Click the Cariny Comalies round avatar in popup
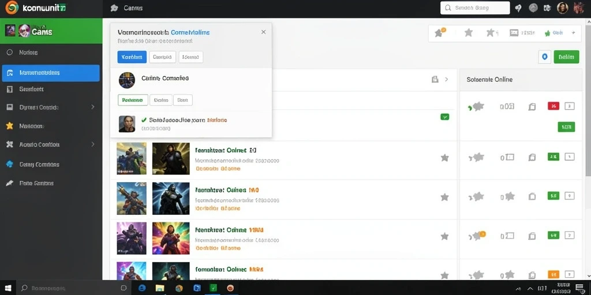The height and width of the screenshot is (295, 591). point(126,80)
